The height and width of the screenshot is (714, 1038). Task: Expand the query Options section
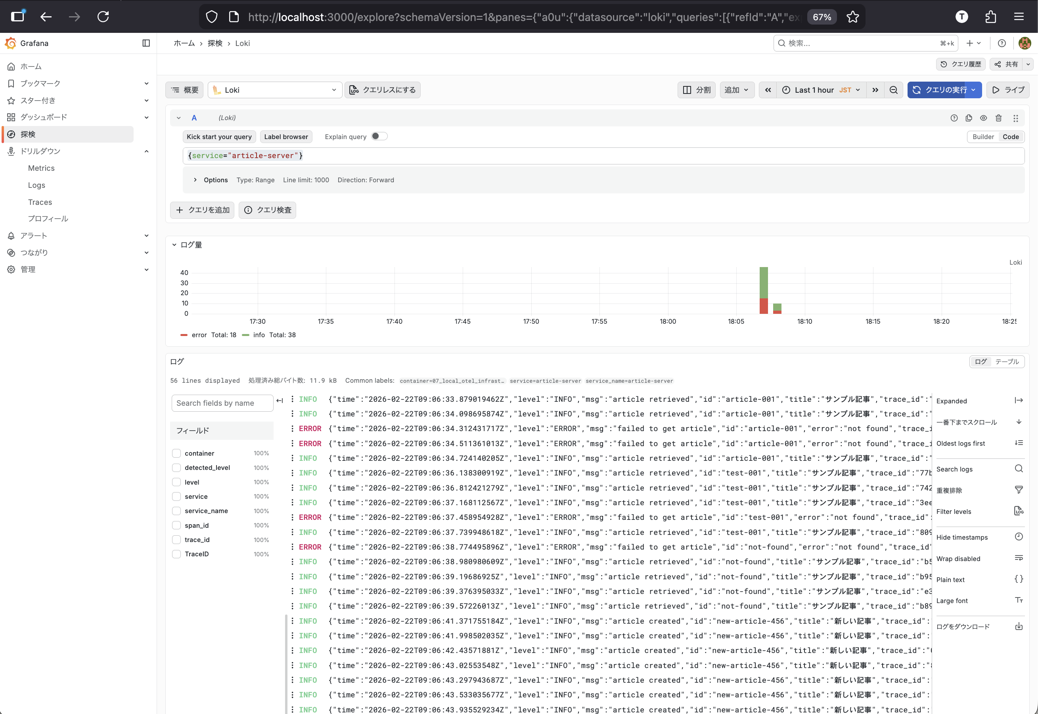pyautogui.click(x=195, y=180)
